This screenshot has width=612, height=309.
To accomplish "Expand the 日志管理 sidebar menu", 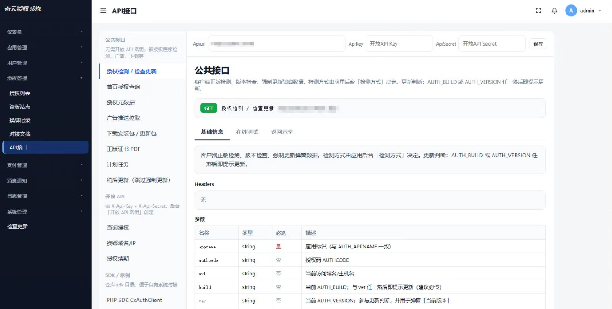I will click(46, 196).
